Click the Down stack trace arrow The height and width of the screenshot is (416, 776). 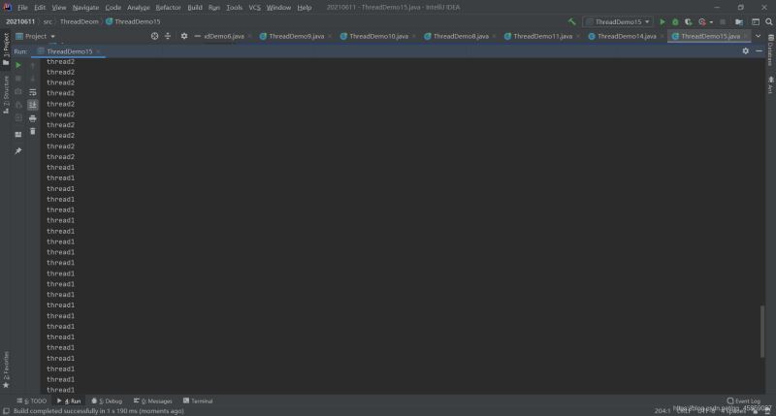pyautogui.click(x=33, y=79)
